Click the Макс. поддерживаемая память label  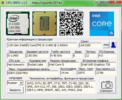(x=29, y=69)
